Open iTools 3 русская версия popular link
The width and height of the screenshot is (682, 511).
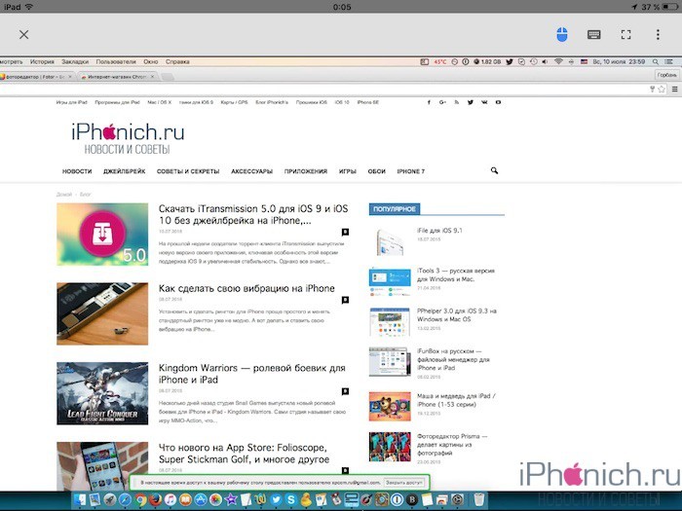pos(456,274)
